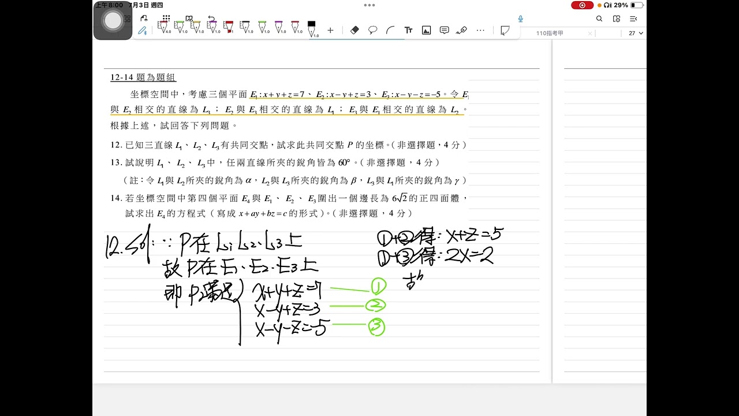Tap the heading 12-14 題為題組

(x=143, y=77)
